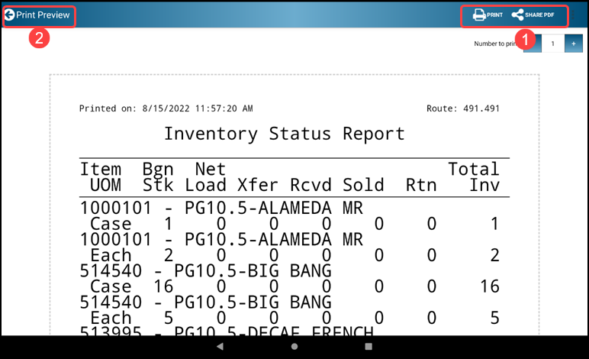The width and height of the screenshot is (589, 359).
Task: Go back using the Print Preview arrow
Action: tap(9, 15)
